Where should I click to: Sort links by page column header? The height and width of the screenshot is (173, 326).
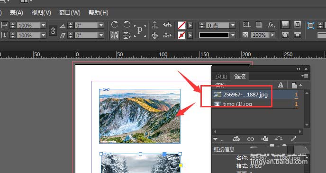point(294,85)
